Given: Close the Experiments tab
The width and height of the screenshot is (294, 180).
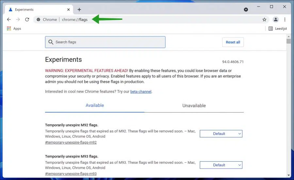Looking at the screenshot, I should 69,9.
